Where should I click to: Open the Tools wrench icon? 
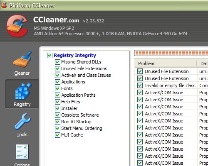pos(22,121)
